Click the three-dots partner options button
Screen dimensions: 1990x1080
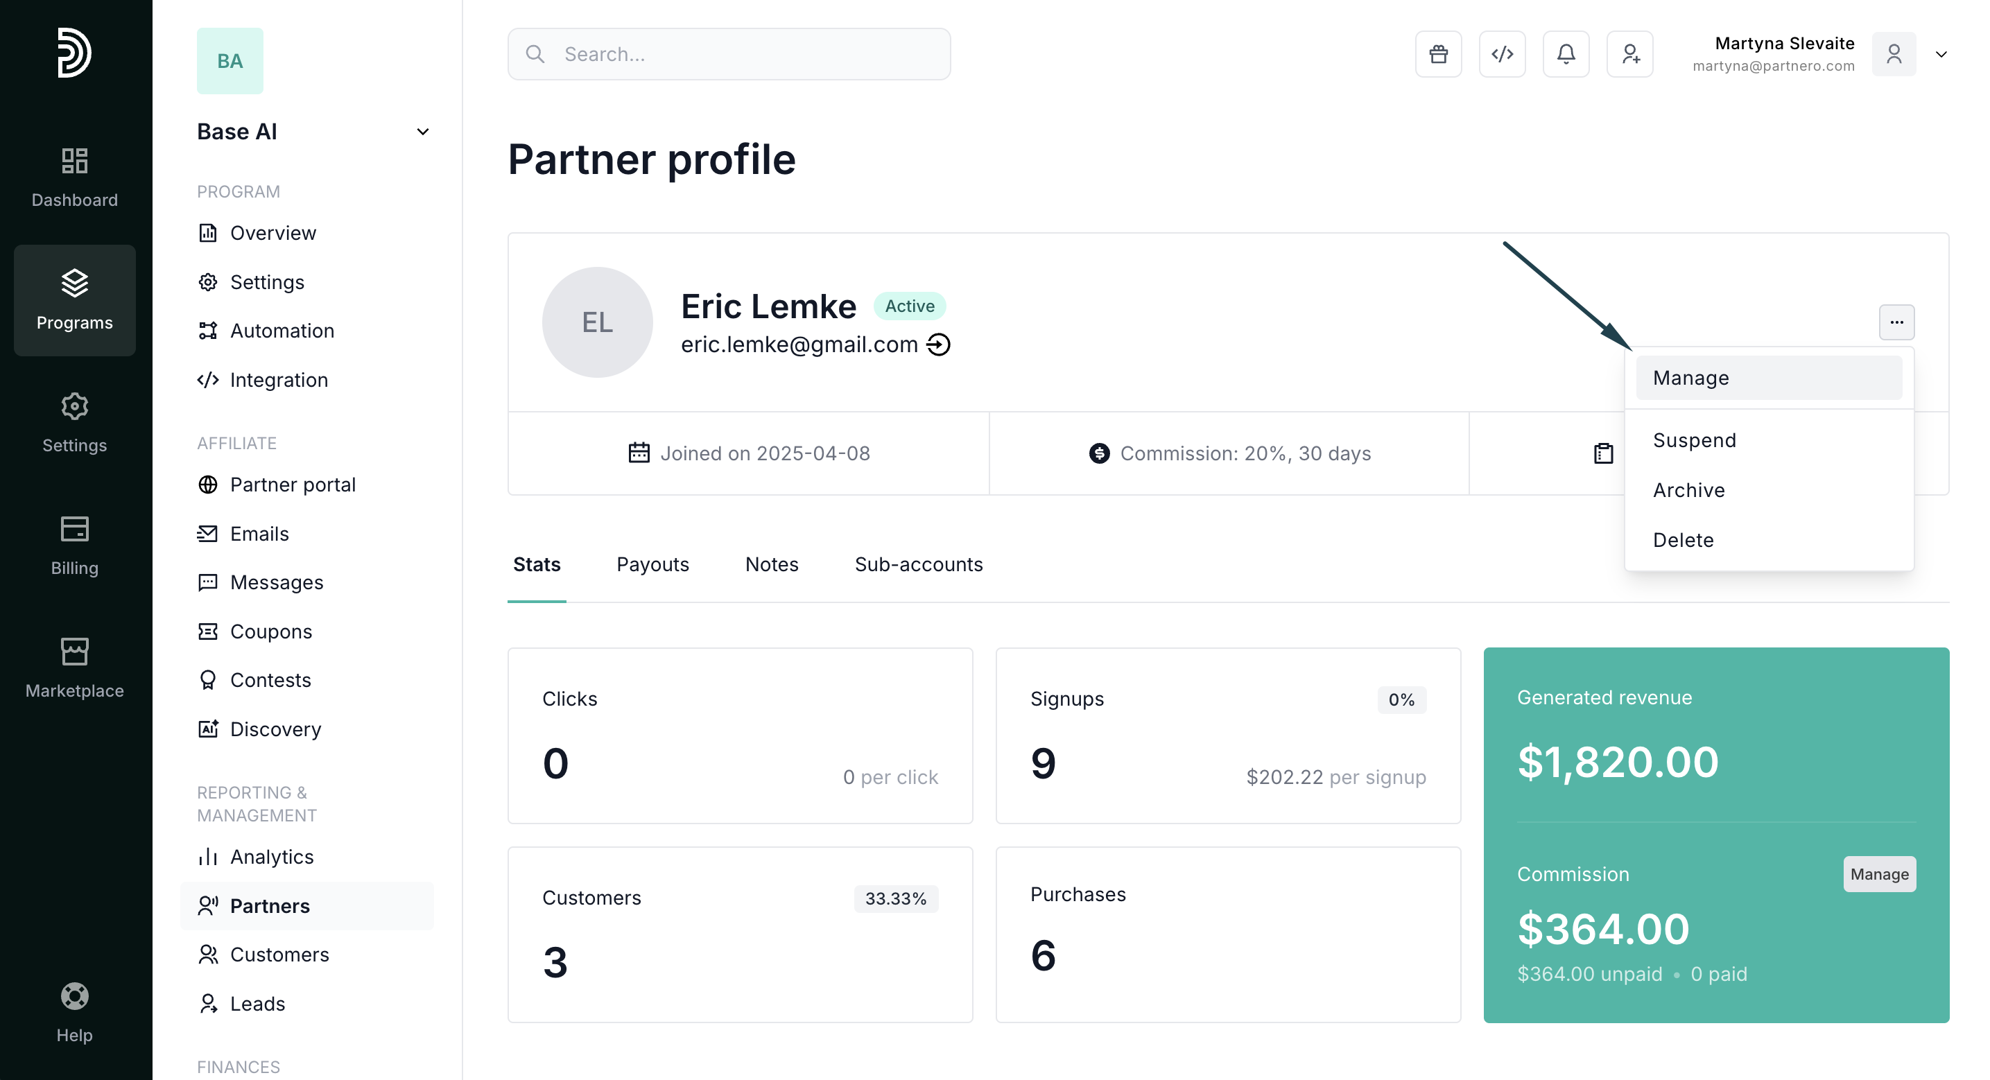click(x=1896, y=322)
